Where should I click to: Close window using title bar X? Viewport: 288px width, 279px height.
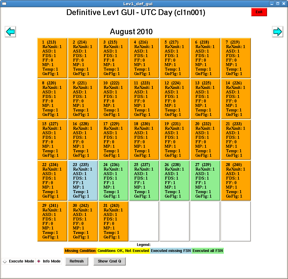tap(283, 4)
